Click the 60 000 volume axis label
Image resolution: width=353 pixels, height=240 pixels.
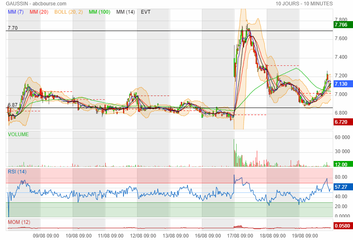[x=342, y=137]
